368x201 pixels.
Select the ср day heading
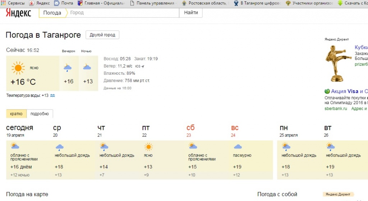(57, 128)
